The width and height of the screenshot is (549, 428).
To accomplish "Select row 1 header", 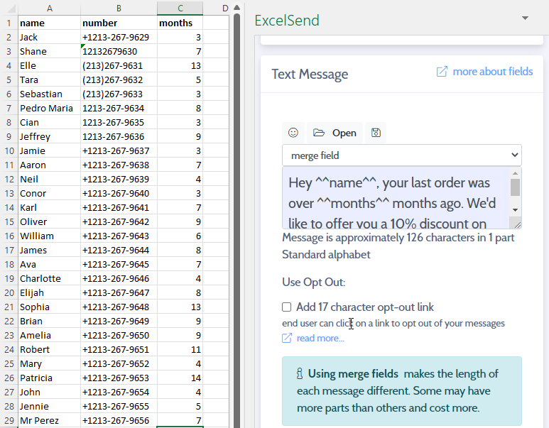I will pyautogui.click(x=9, y=23).
